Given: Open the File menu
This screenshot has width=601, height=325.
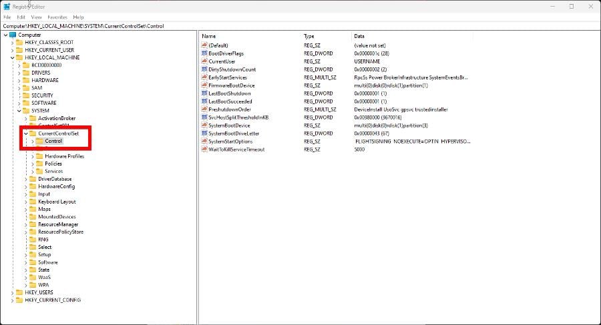Looking at the screenshot, I should [x=7, y=17].
